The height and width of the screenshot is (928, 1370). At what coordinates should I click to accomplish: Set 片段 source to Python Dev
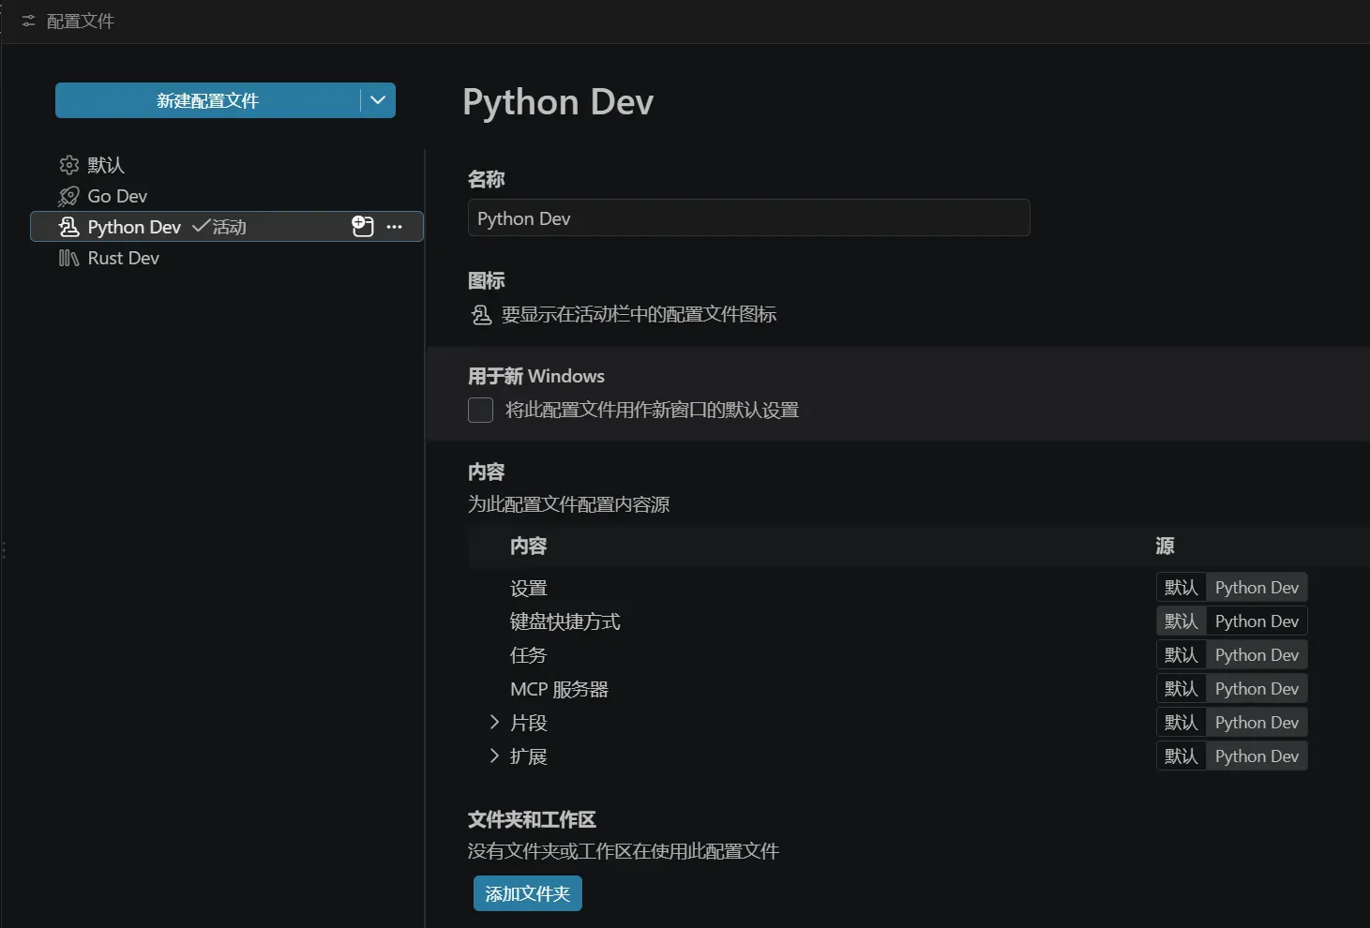[x=1257, y=723]
